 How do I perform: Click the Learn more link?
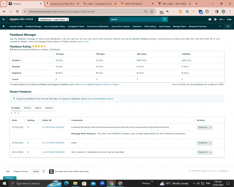(x=83, y=42)
